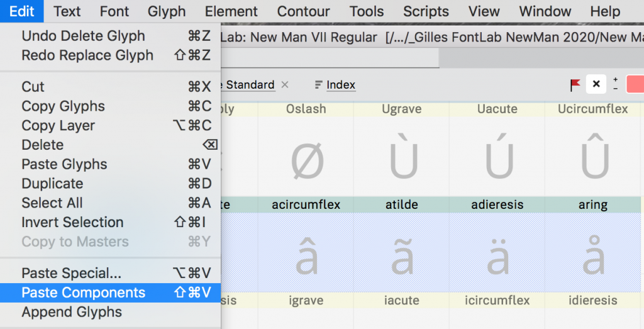The image size is (644, 329).
Task: Open the Standard encoding dropdown
Action: click(250, 85)
